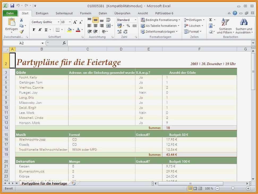The width and height of the screenshot is (258, 194).
Task: Select the Partypläne für die Feiertage sheet tab
Action: [45, 183]
